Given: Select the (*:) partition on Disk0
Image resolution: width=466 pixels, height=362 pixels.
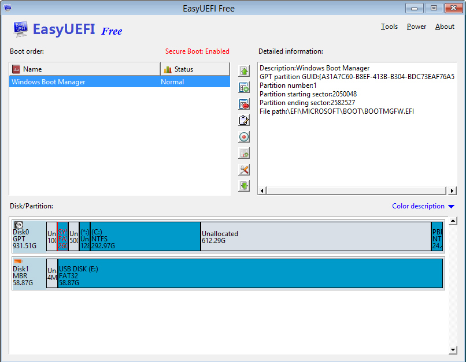Looking at the screenshot, I should tap(84, 237).
